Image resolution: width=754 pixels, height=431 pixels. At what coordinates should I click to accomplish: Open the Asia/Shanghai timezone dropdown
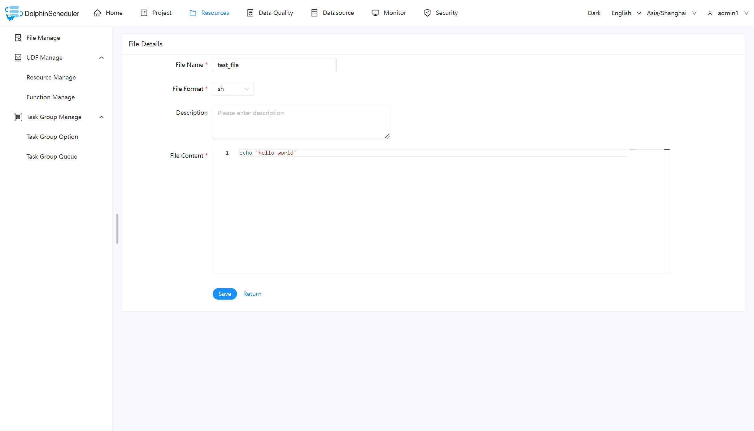(671, 13)
